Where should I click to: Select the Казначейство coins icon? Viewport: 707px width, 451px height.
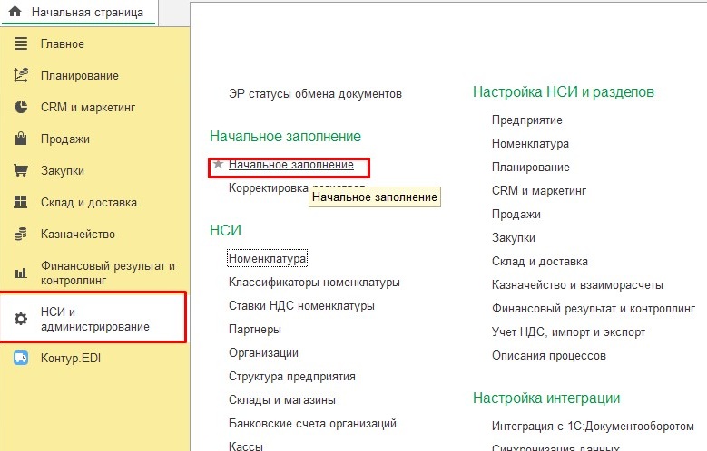click(22, 235)
